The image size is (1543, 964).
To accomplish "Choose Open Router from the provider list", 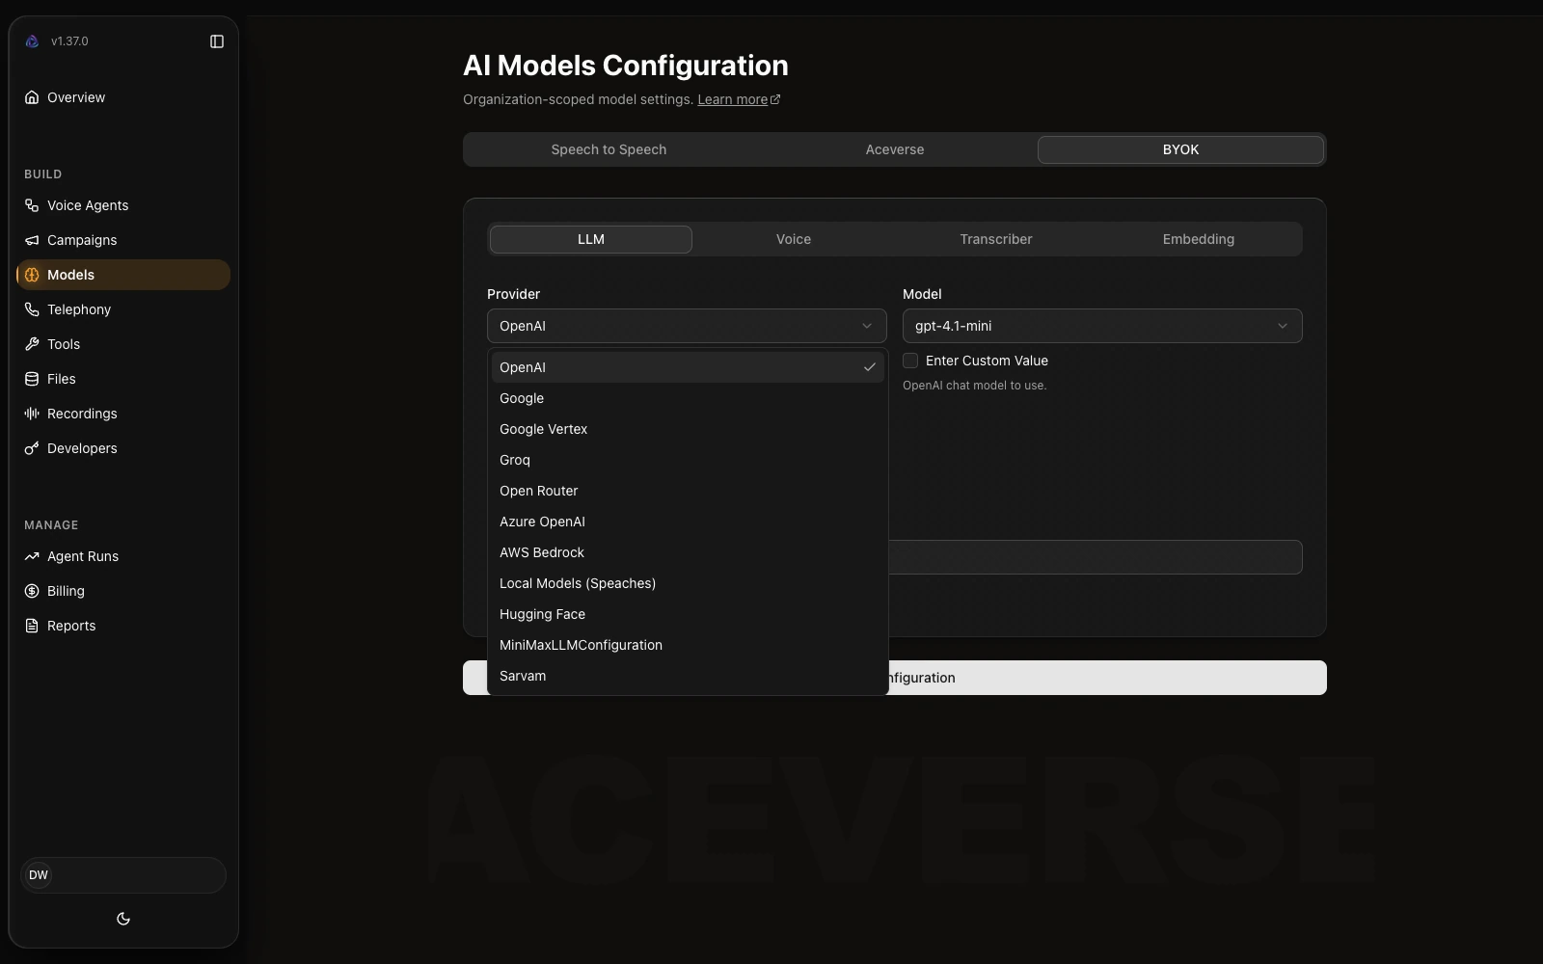I will coord(688,491).
